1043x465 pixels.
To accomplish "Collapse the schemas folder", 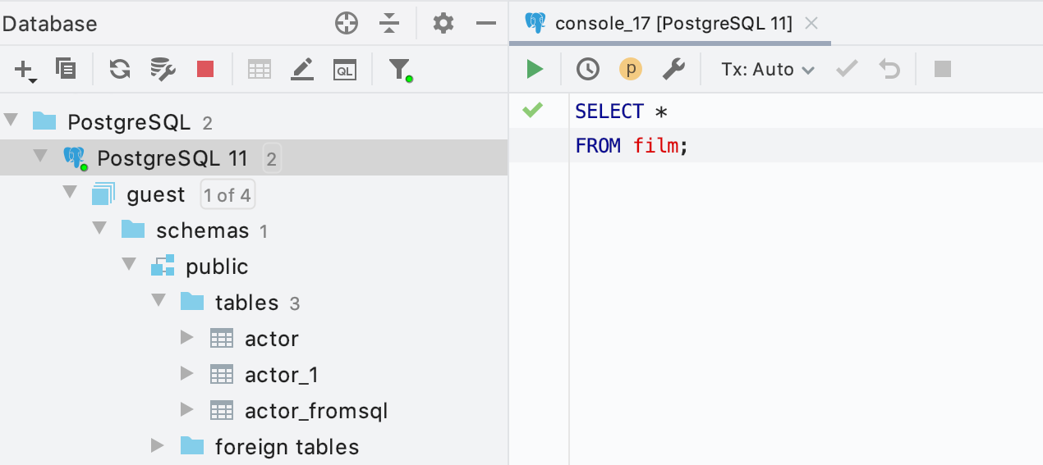I will pos(100,230).
